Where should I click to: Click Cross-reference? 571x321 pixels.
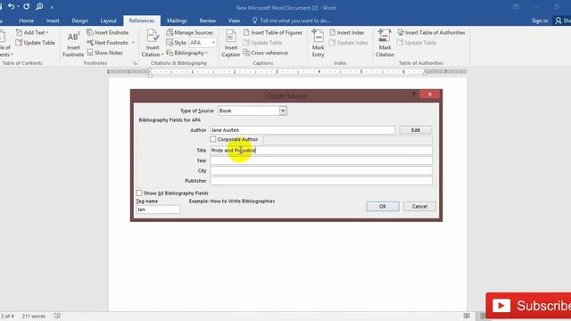pos(266,53)
